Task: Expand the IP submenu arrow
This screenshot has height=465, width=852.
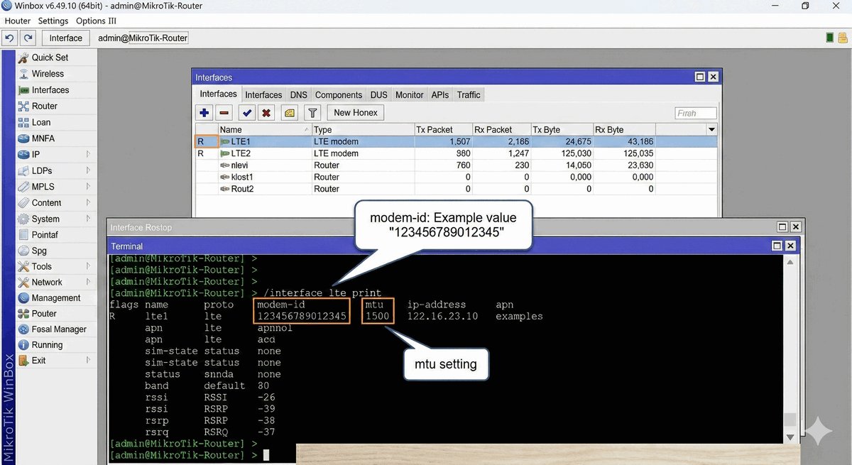Action: (88, 154)
